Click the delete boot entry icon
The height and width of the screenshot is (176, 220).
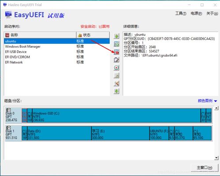(x=116, y=52)
